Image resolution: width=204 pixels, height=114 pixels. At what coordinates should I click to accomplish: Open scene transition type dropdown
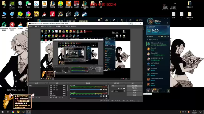click(118, 86)
